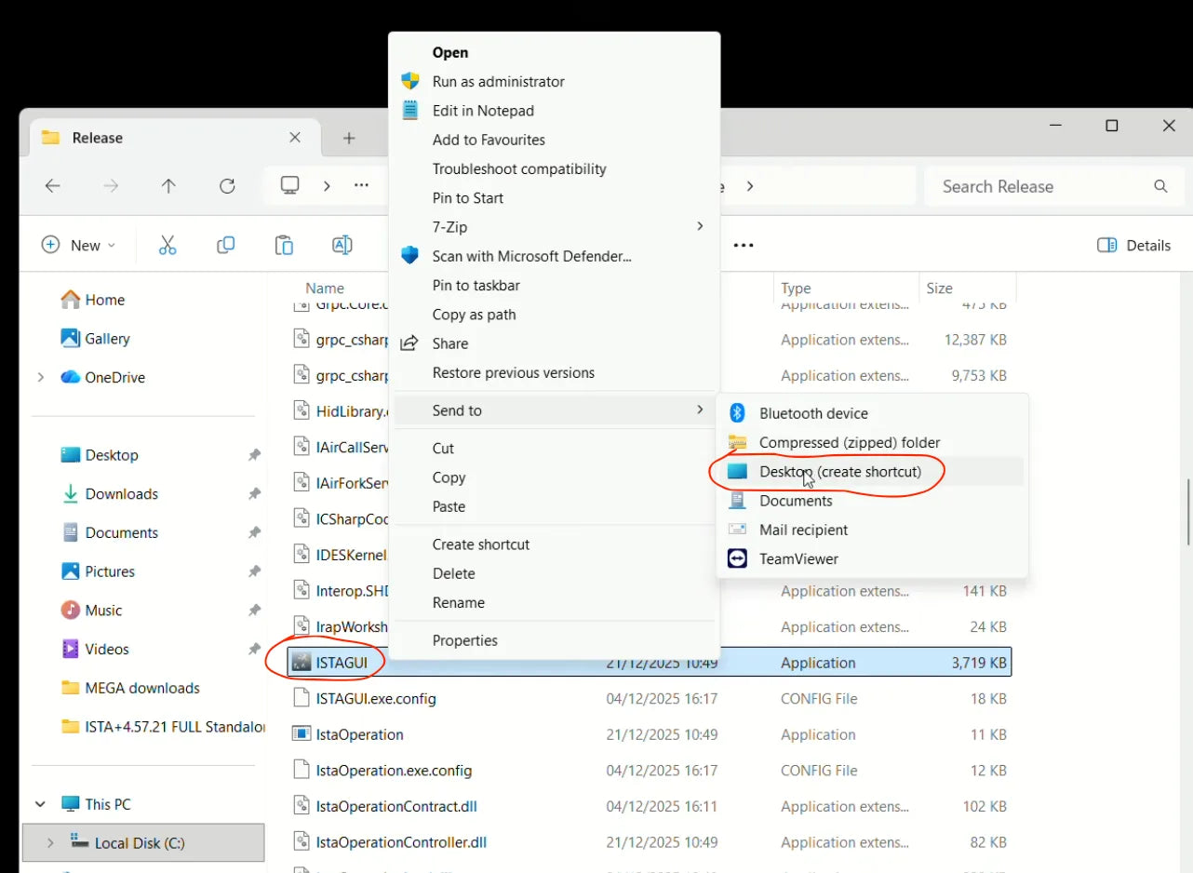Click the This PC monitor icon in address bar
1193x873 pixels.
pos(289,185)
